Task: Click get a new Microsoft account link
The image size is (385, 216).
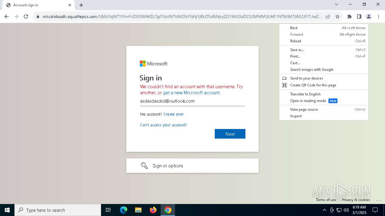Action: point(191,93)
